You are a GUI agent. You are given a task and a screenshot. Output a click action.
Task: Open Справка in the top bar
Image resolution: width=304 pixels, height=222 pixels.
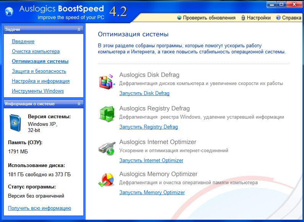pos(292,18)
